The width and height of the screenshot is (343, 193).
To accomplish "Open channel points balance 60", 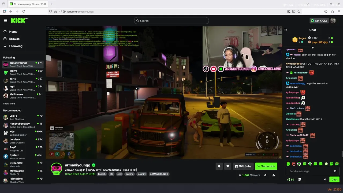I will point(290,180).
